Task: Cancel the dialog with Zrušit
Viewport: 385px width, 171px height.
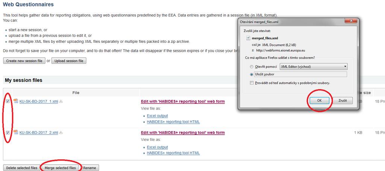Action: click(x=343, y=101)
